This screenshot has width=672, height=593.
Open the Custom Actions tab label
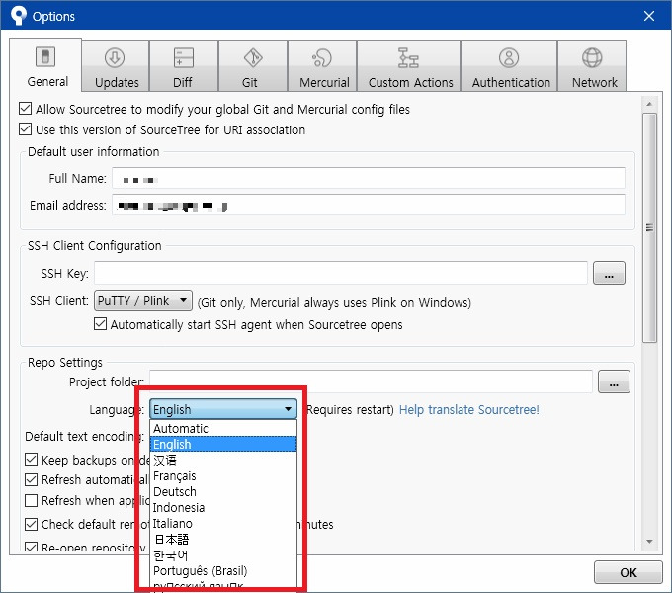tap(410, 82)
